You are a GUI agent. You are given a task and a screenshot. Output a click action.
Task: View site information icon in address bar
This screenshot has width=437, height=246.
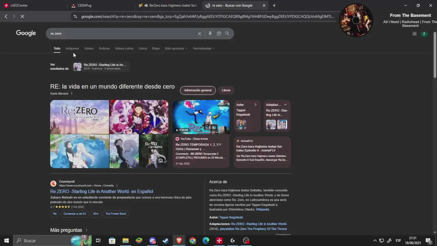pyautogui.click(x=75, y=16)
